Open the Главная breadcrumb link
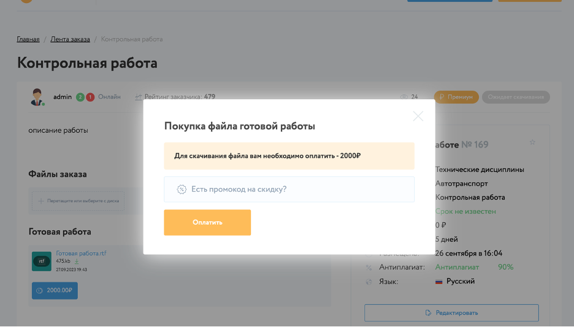The image size is (574, 327). [x=28, y=39]
